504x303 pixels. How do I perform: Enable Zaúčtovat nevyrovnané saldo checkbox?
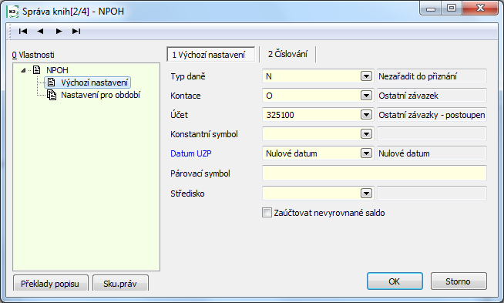[x=267, y=213]
